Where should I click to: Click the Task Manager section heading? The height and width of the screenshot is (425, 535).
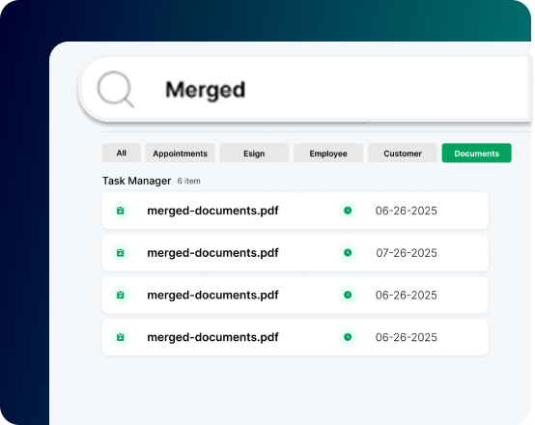point(136,181)
